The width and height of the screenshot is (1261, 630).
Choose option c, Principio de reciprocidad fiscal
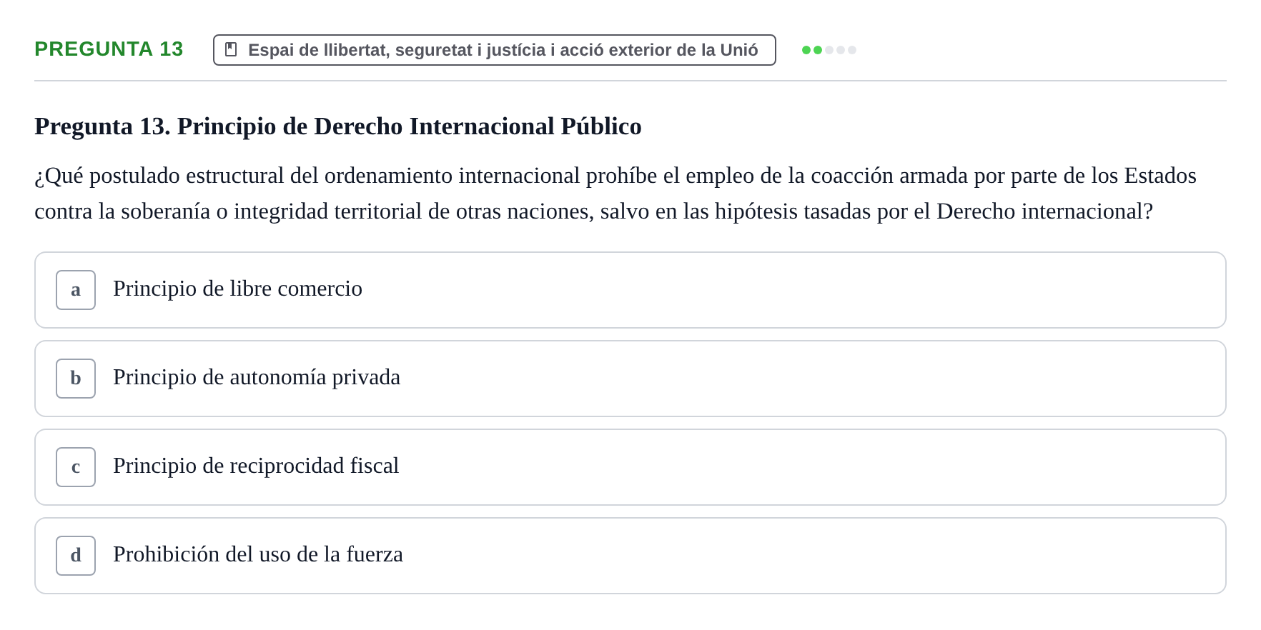(x=630, y=467)
